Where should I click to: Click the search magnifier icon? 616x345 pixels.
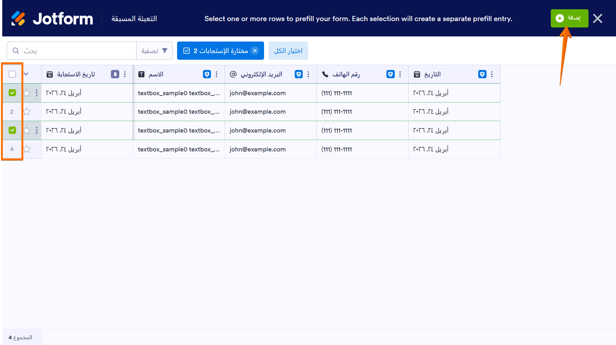click(16, 50)
